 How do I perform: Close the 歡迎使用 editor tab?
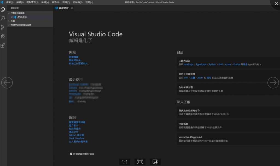[x=72, y=8]
